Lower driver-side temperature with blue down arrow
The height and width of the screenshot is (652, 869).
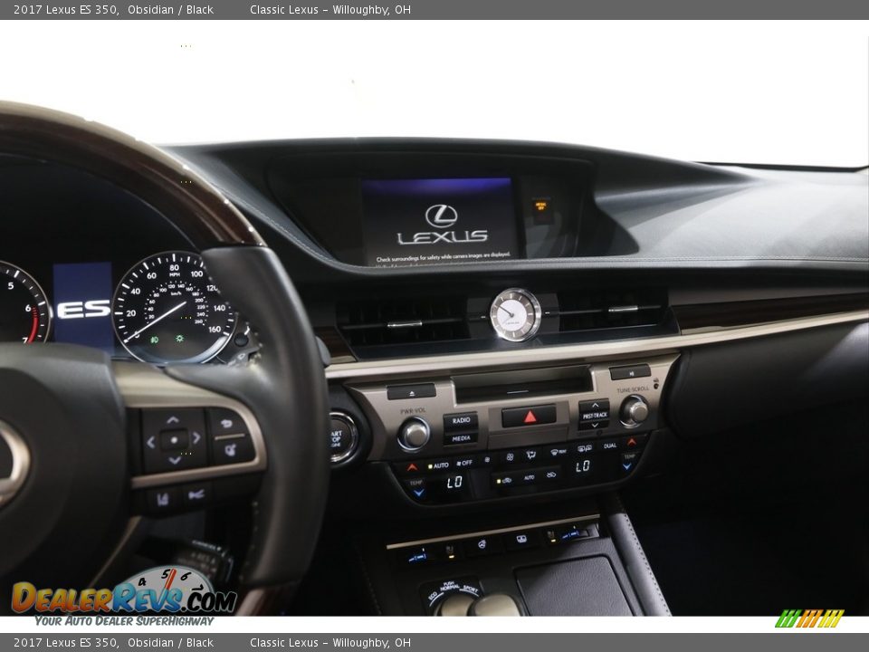tap(417, 492)
